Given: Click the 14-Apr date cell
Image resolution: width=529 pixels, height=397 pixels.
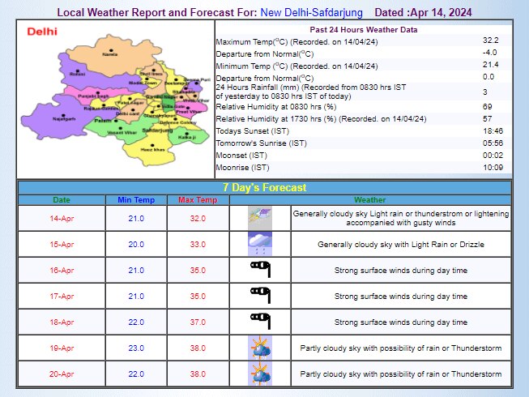Looking at the screenshot, I should tap(62, 218).
